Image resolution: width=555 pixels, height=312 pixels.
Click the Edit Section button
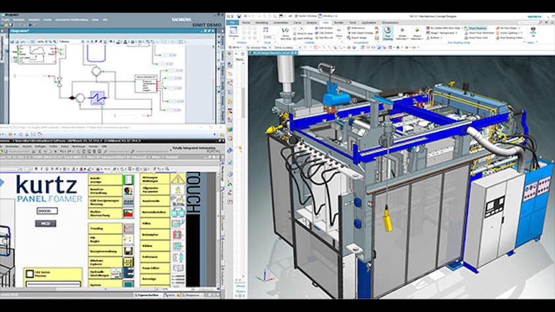point(323,28)
